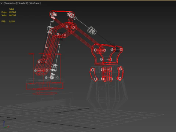176x132 pixels.
Task: Click the 'Verts:' statistics label
Action: click(x=4, y=15)
